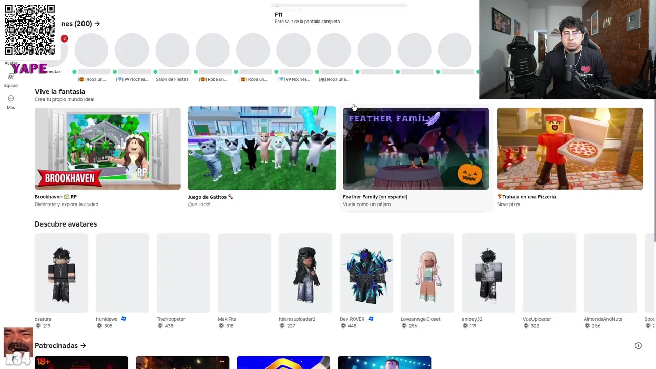Screen dimensions: 656x369
Task: Click the Vive la fantasía heading
Action: click(60, 92)
